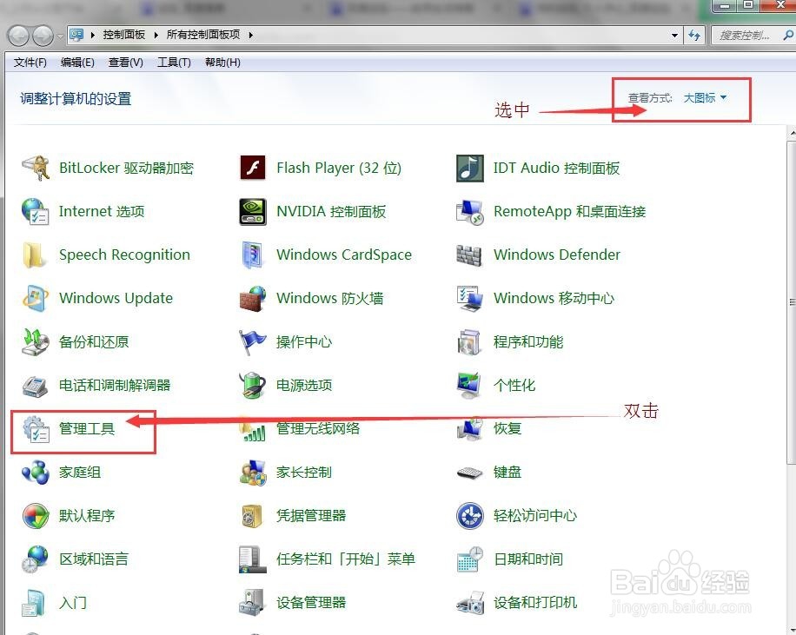Click the 设备管理器 icon
Image resolution: width=796 pixels, height=635 pixels.
click(252, 603)
